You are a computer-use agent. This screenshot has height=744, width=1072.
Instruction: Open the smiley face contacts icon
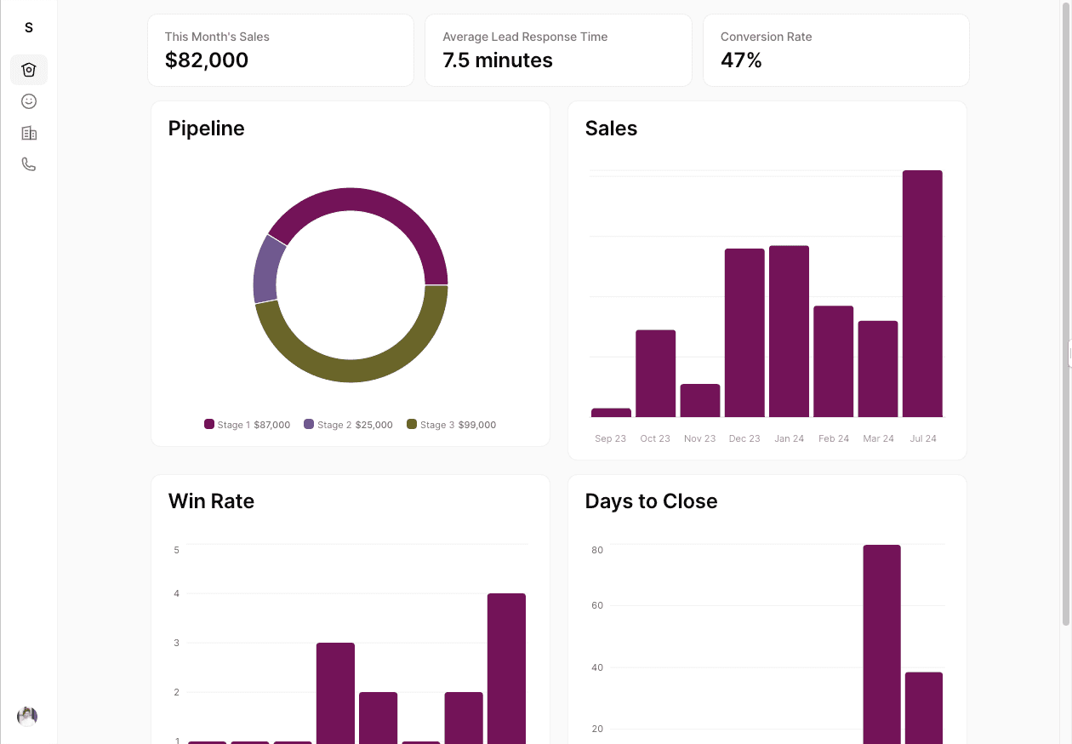click(x=29, y=101)
